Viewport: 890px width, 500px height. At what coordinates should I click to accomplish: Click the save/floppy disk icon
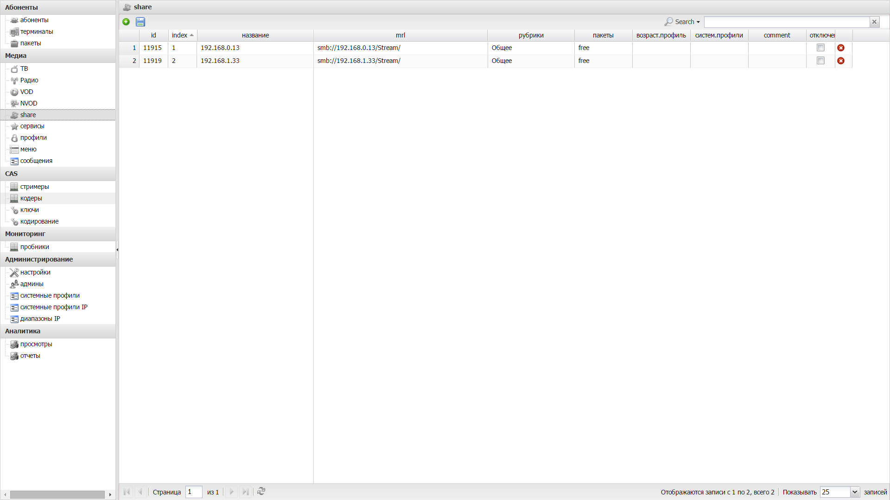coord(140,21)
